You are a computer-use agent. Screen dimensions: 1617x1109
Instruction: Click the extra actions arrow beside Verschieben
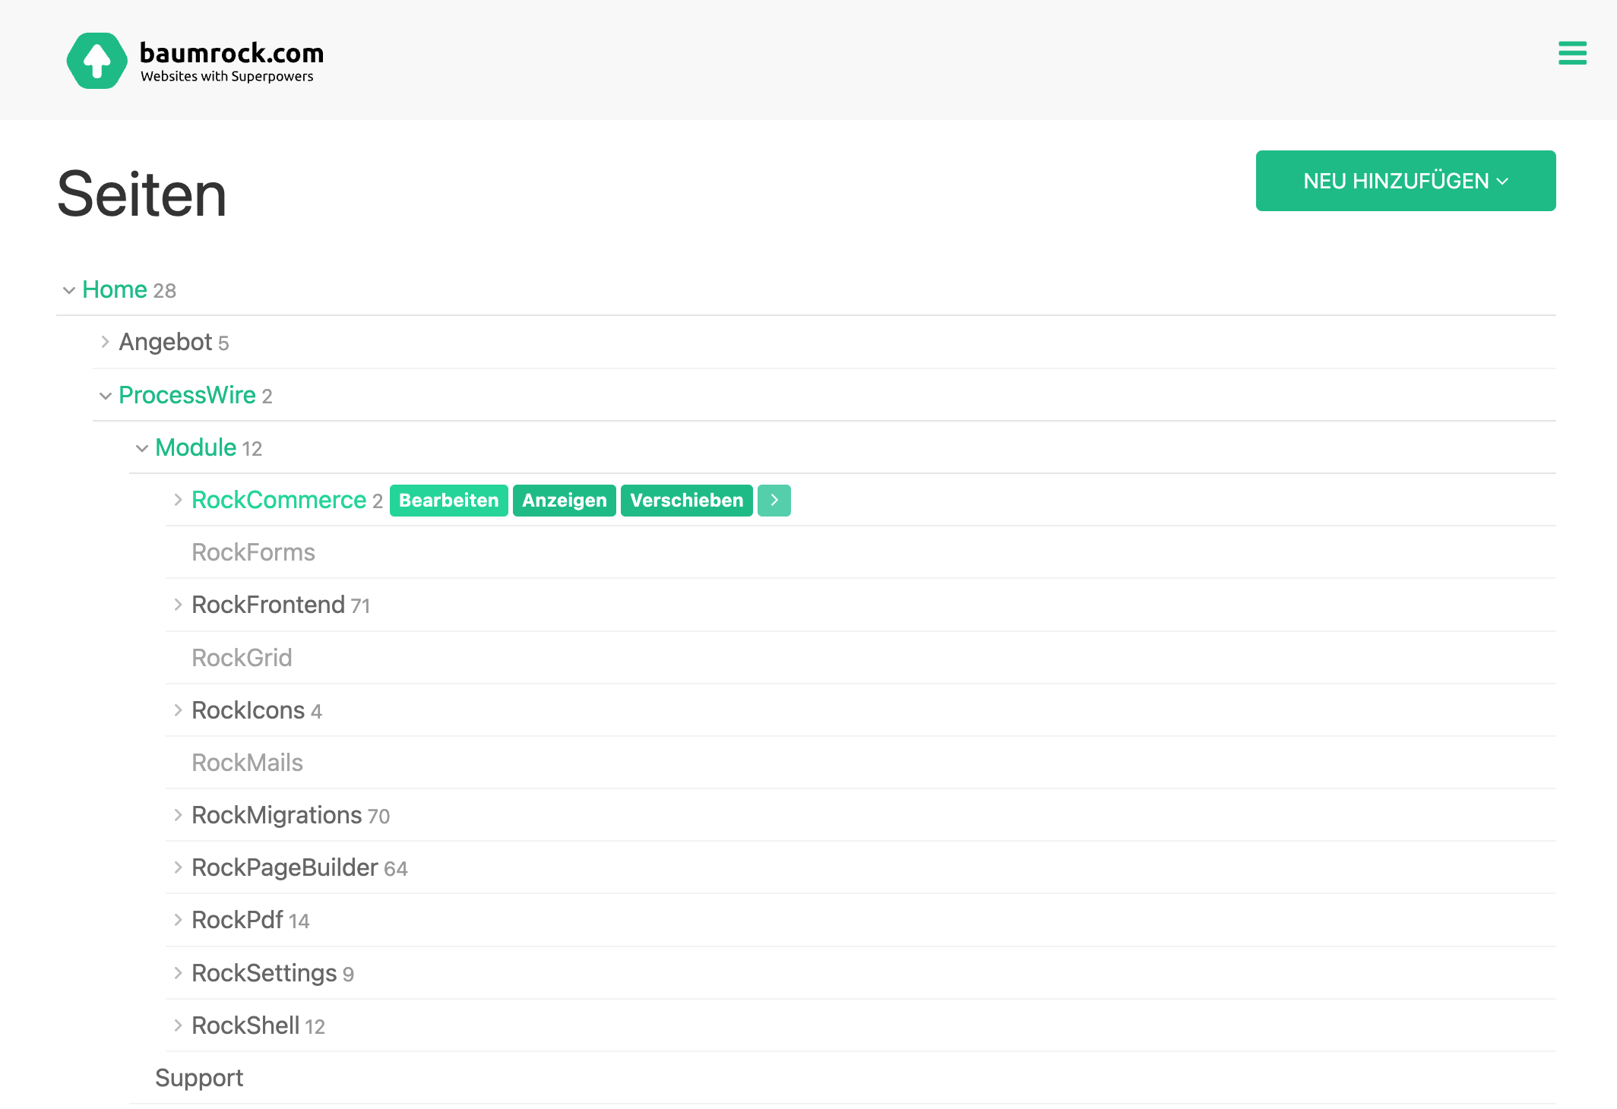(x=774, y=501)
